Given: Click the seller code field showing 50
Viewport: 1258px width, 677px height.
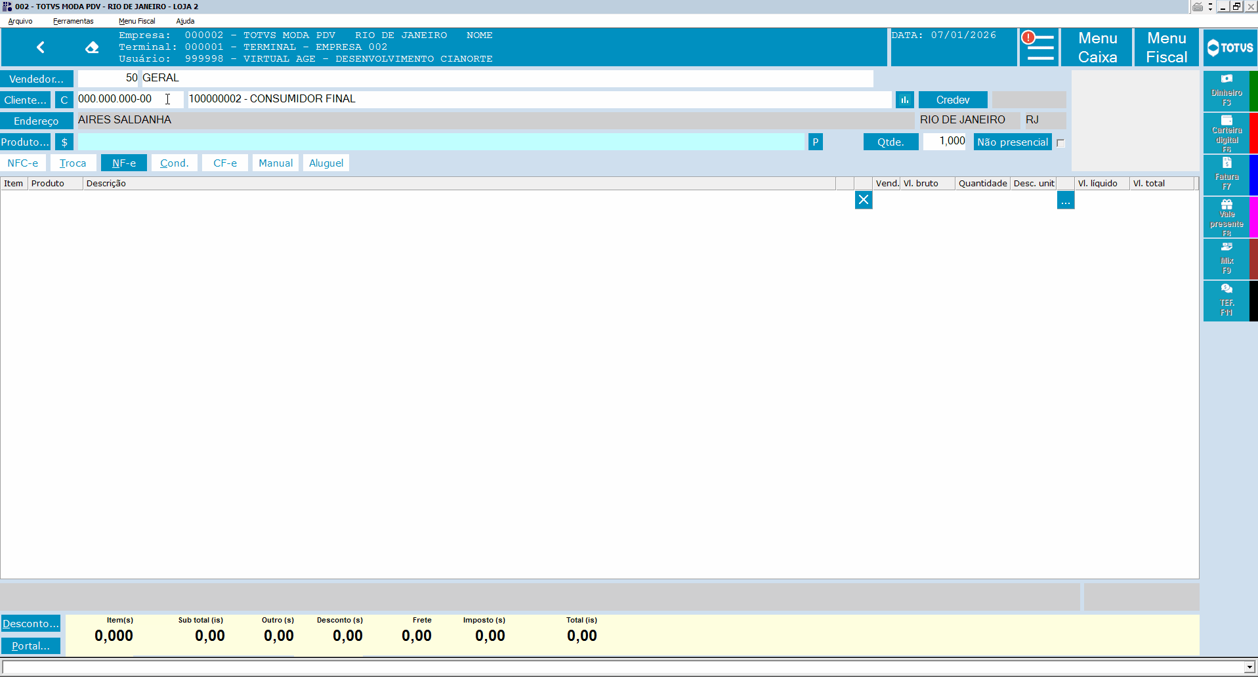Looking at the screenshot, I should tap(108, 78).
